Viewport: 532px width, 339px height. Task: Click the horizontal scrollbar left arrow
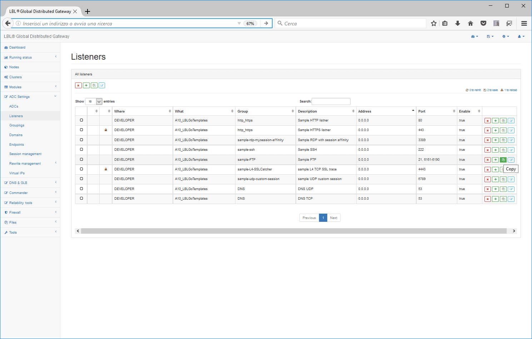(x=78, y=231)
